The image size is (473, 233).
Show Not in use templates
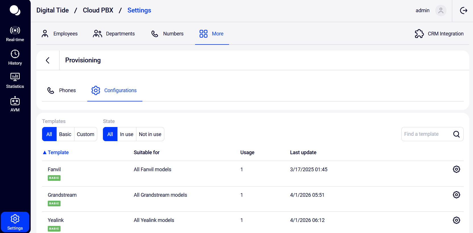tap(150, 134)
